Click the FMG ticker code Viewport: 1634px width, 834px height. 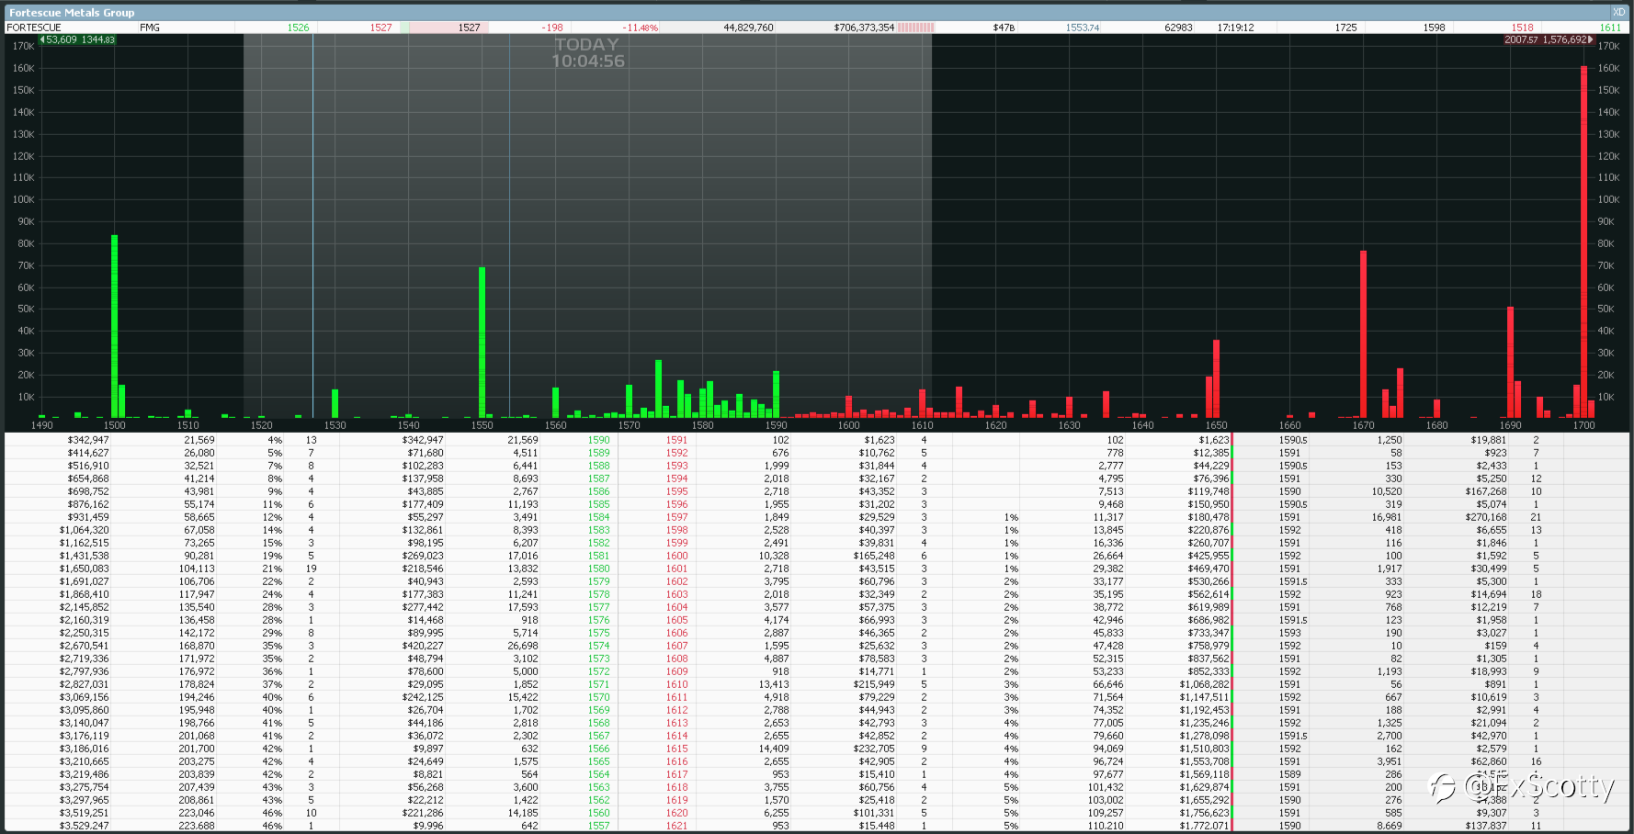[150, 28]
